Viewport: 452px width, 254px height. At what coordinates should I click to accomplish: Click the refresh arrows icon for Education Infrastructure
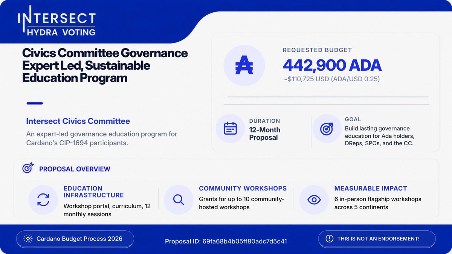click(x=43, y=200)
